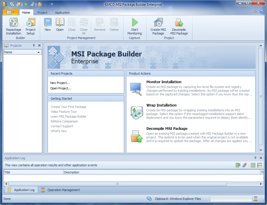Click the welcome page scroll down arrow
Image resolution: width=267 pixels, height=205 pixels.
point(261,150)
